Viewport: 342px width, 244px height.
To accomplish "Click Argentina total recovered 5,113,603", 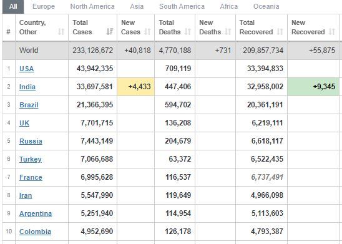I will pyautogui.click(x=267, y=213).
